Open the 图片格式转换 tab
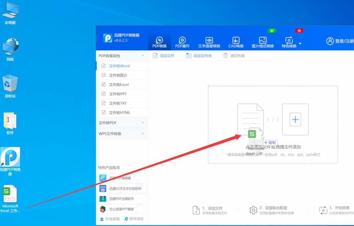Viewport: 354px width, 226px height. point(263,42)
